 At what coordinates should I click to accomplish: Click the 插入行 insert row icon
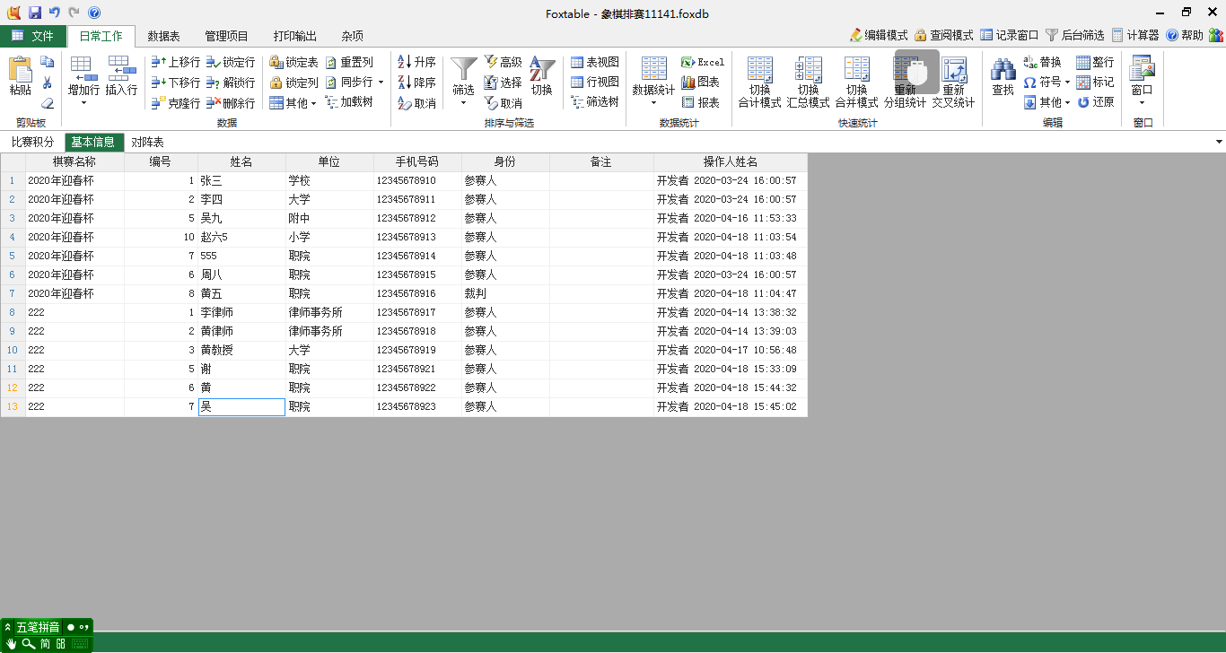point(121,70)
